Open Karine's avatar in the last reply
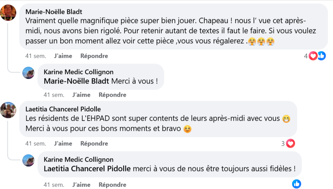Viewport: 333px width, 189px height. [28, 160]
